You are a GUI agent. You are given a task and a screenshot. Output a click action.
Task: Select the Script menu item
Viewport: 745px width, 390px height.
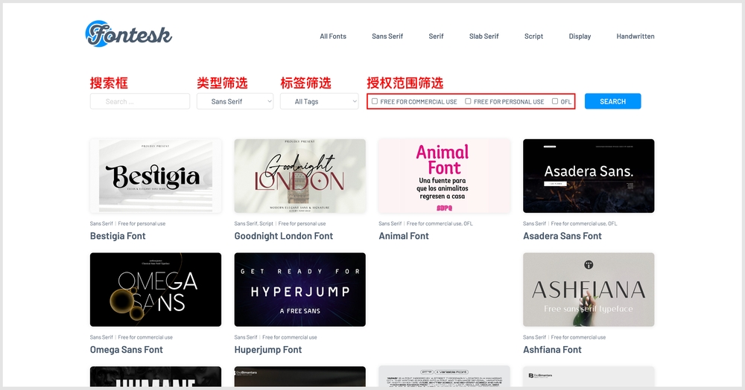click(x=533, y=36)
